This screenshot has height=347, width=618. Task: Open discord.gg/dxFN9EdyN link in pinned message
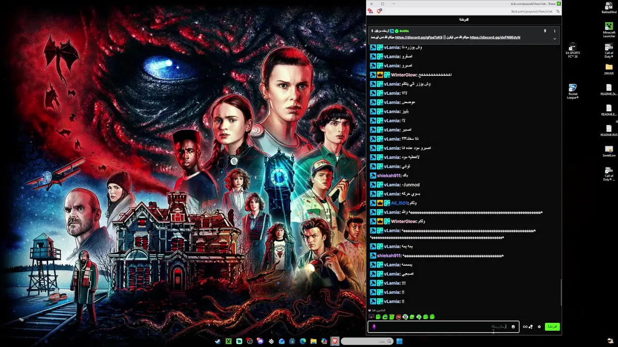tap(495, 37)
